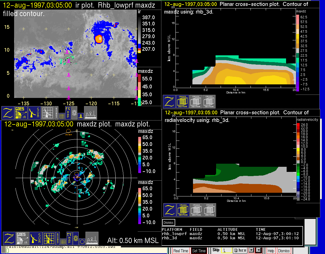Switch to Set Time mode
This screenshot has height=254, width=325.
(199, 251)
